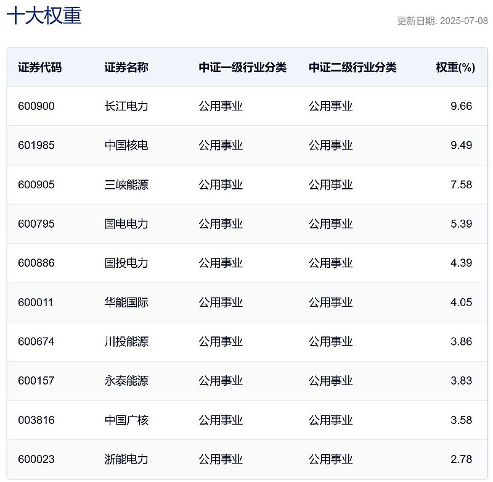The image size is (493, 482).
Task: Click weight value 4.39
Action: pyautogui.click(x=461, y=263)
